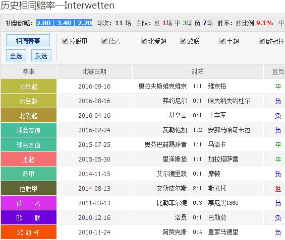Toggle the 德乙 checkbox

point(104,41)
